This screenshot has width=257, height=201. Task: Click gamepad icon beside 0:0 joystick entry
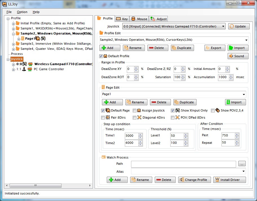click(25, 64)
